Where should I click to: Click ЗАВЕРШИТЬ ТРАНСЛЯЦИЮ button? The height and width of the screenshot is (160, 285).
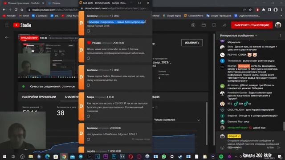coord(252,25)
